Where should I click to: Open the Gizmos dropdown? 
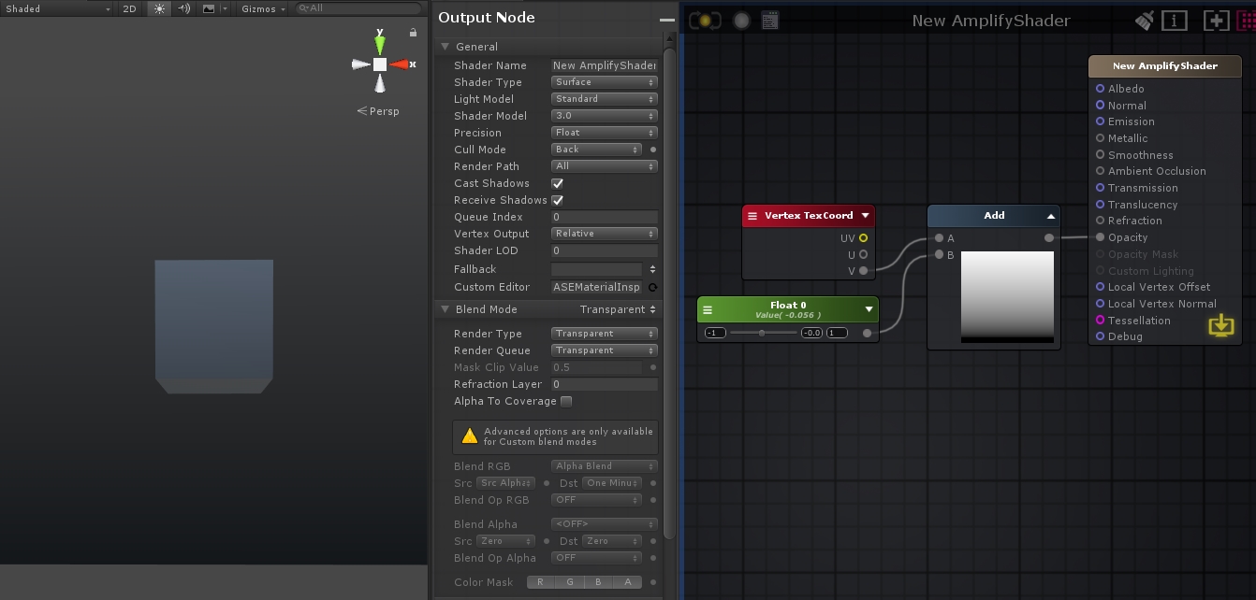tap(263, 8)
